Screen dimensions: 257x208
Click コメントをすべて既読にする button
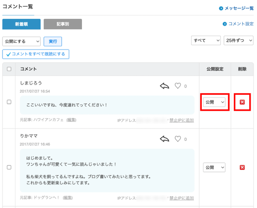[x=36, y=54]
